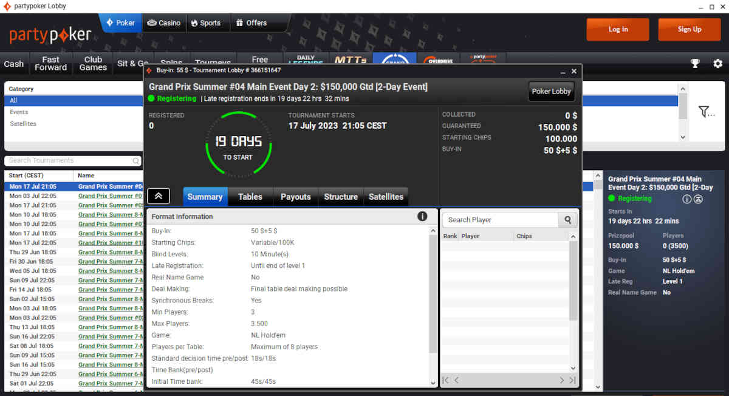Go to next page of player list
The width and height of the screenshot is (729, 396).
561,380
